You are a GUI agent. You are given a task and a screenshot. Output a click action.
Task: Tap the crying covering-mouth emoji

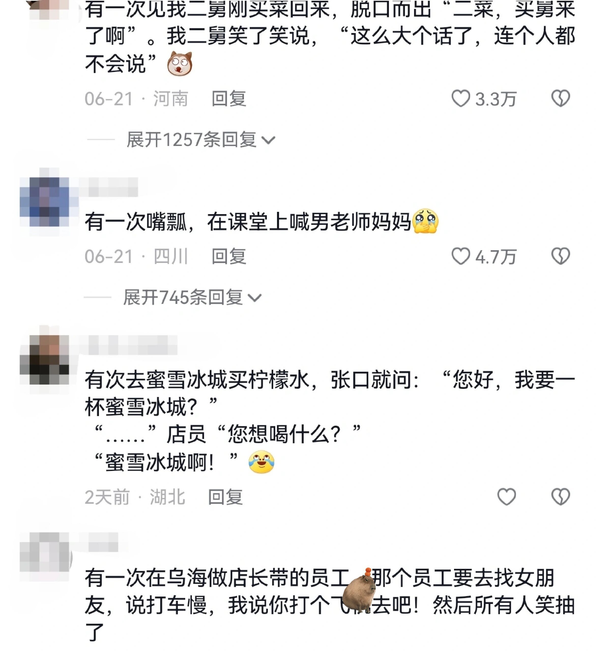click(x=425, y=221)
